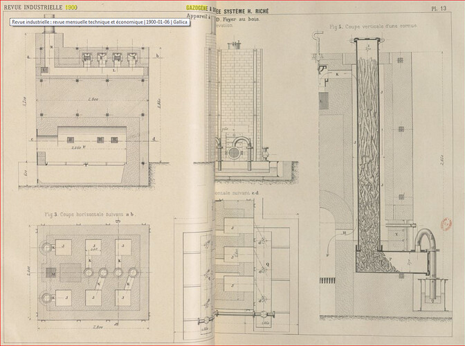Click the 'D. Foyer au bois' subtitle
465x346 pixels.
238,19
